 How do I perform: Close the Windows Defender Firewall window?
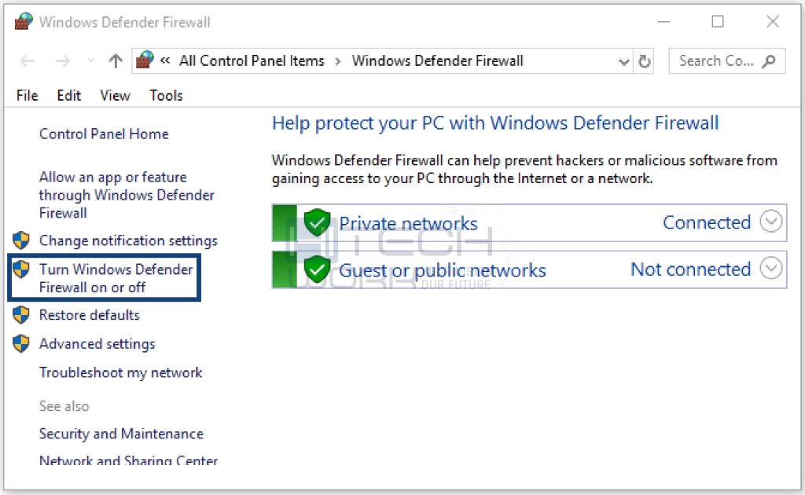pos(773,21)
